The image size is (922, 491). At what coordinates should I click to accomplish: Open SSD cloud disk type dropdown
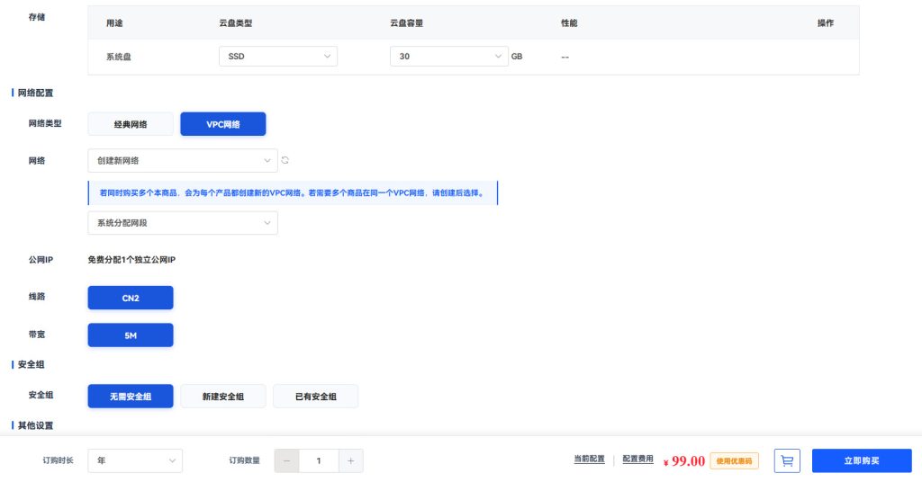click(x=278, y=57)
